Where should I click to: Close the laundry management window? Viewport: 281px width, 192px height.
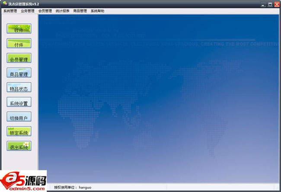coord(277,4)
